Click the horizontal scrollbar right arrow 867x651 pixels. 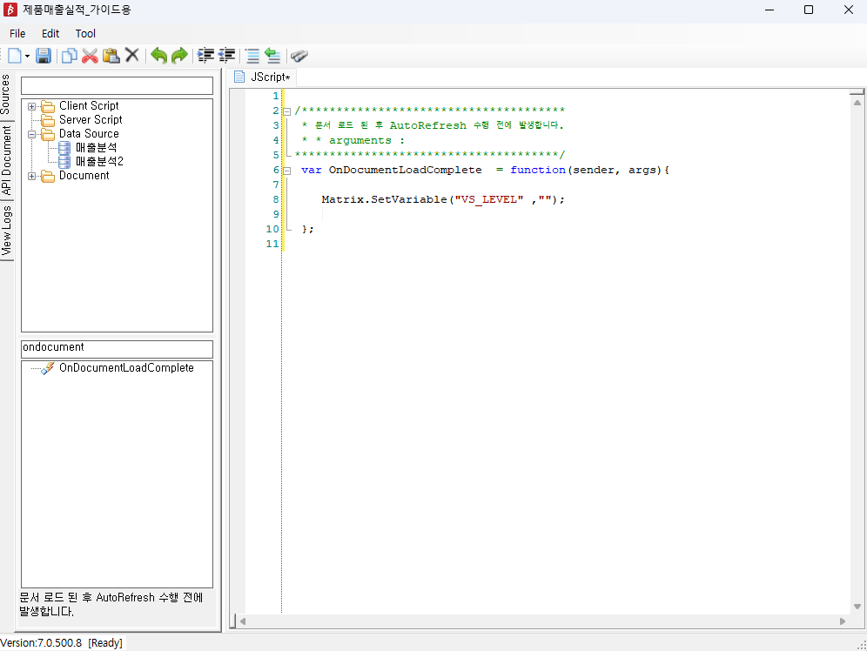pyautogui.click(x=843, y=621)
